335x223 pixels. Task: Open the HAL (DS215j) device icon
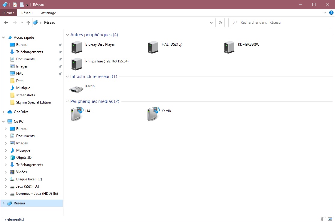coord(153,47)
